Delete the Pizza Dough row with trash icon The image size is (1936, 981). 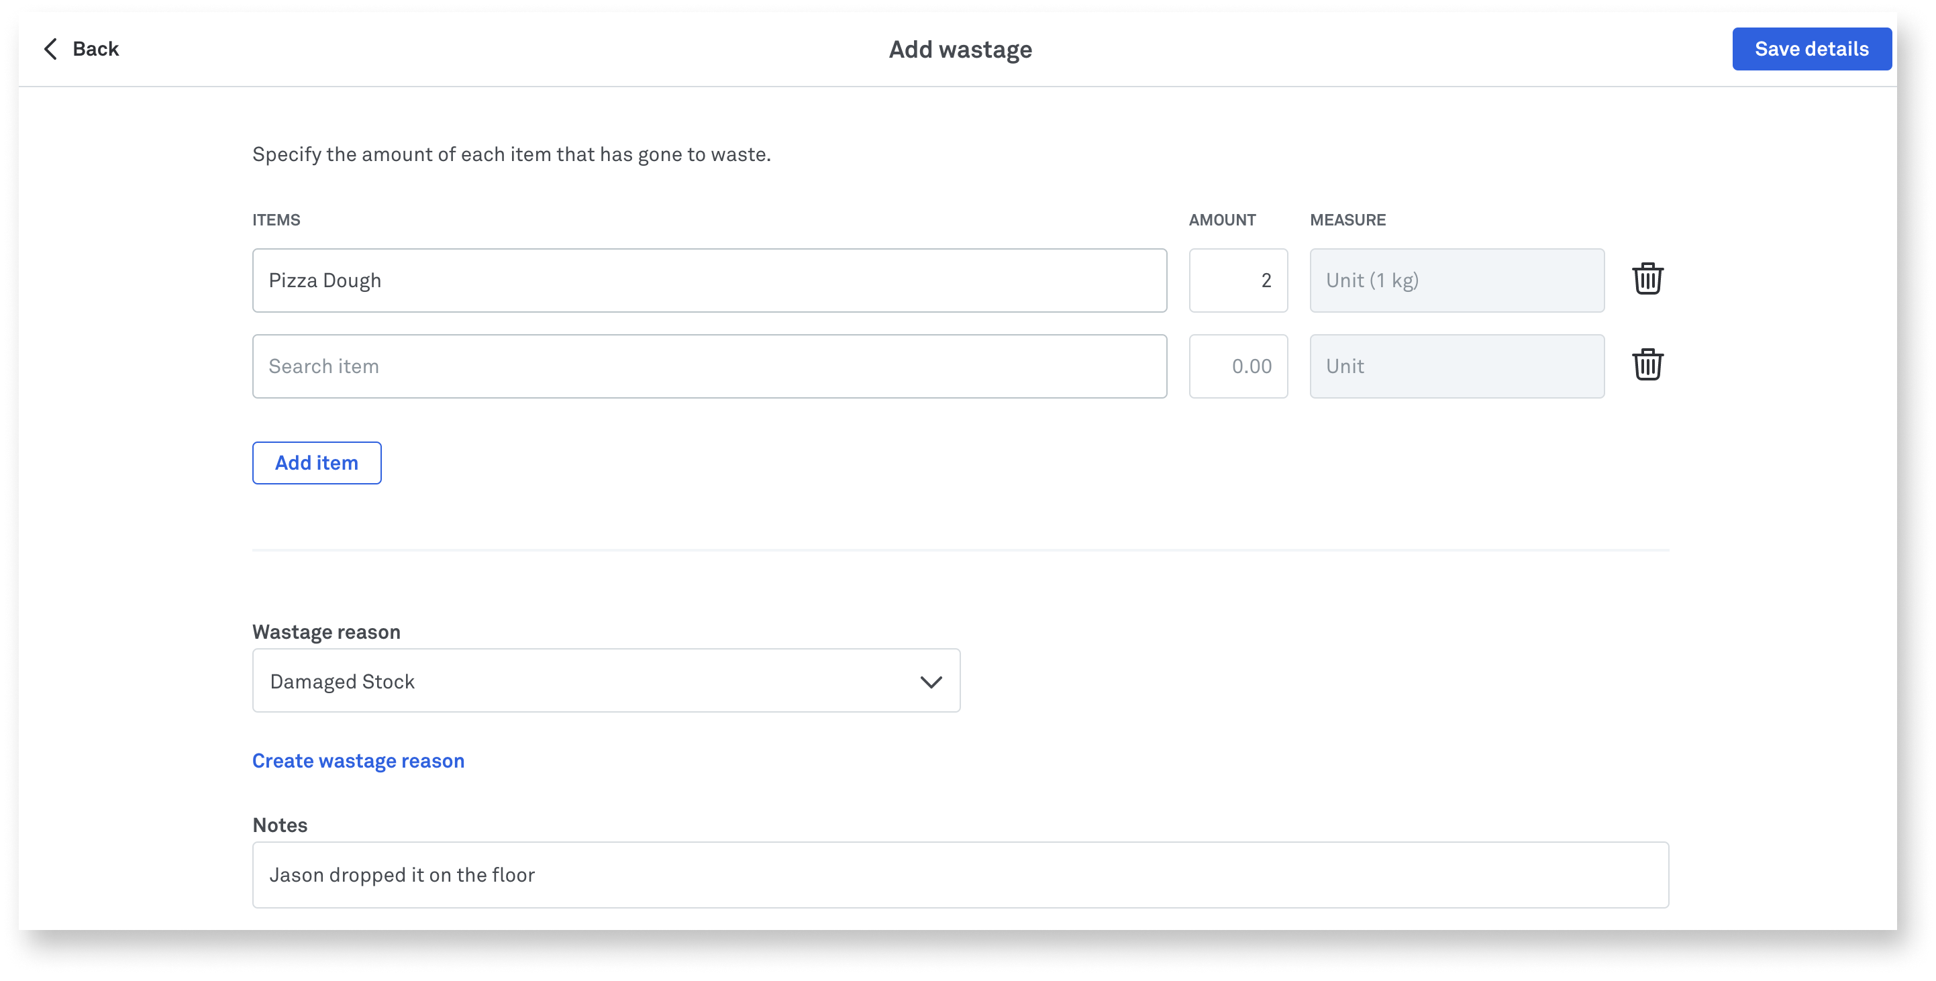[x=1647, y=280]
